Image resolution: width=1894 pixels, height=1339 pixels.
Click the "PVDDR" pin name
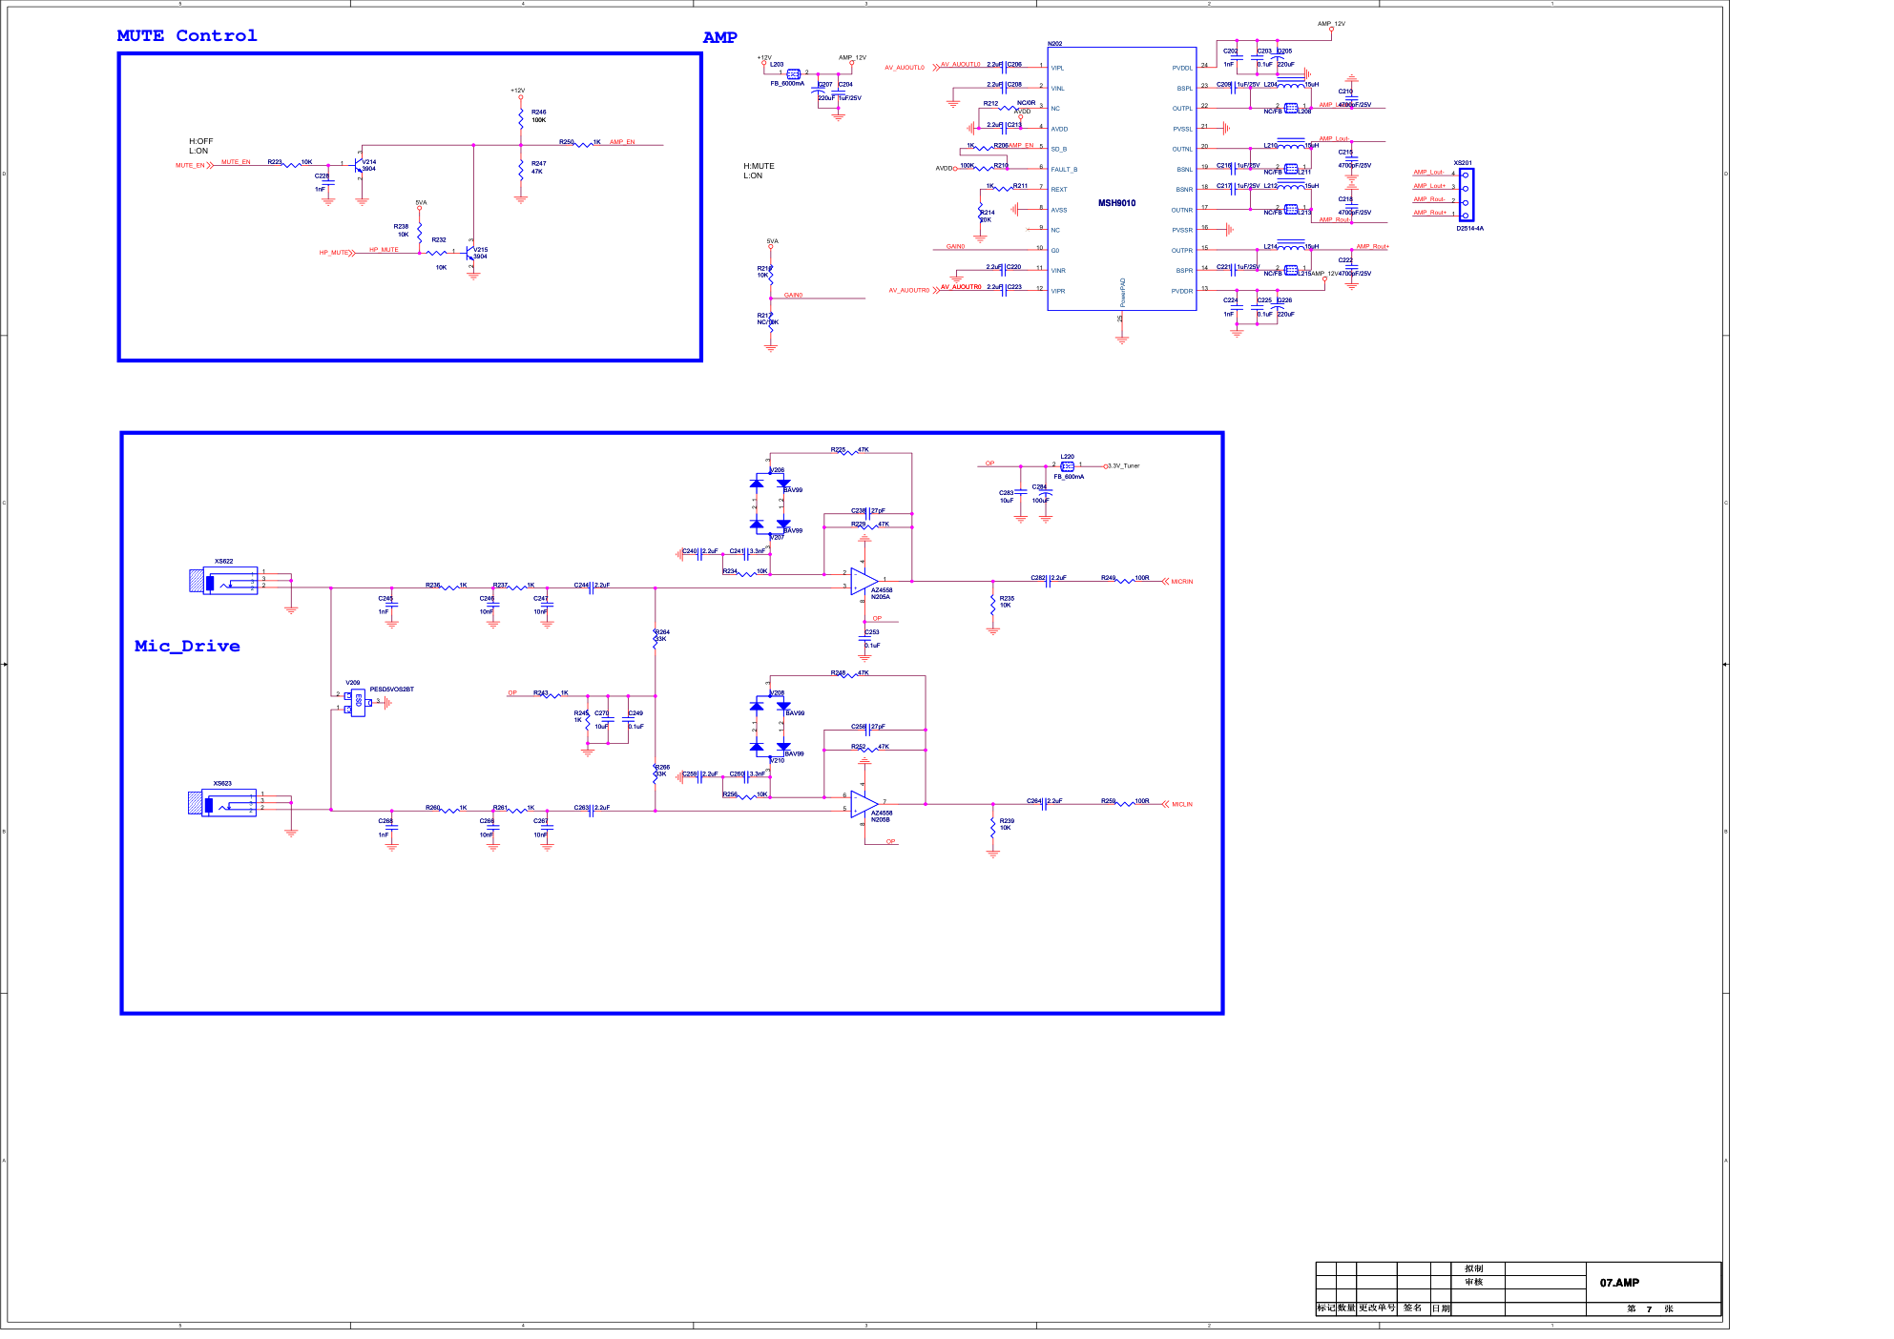click(x=1182, y=291)
